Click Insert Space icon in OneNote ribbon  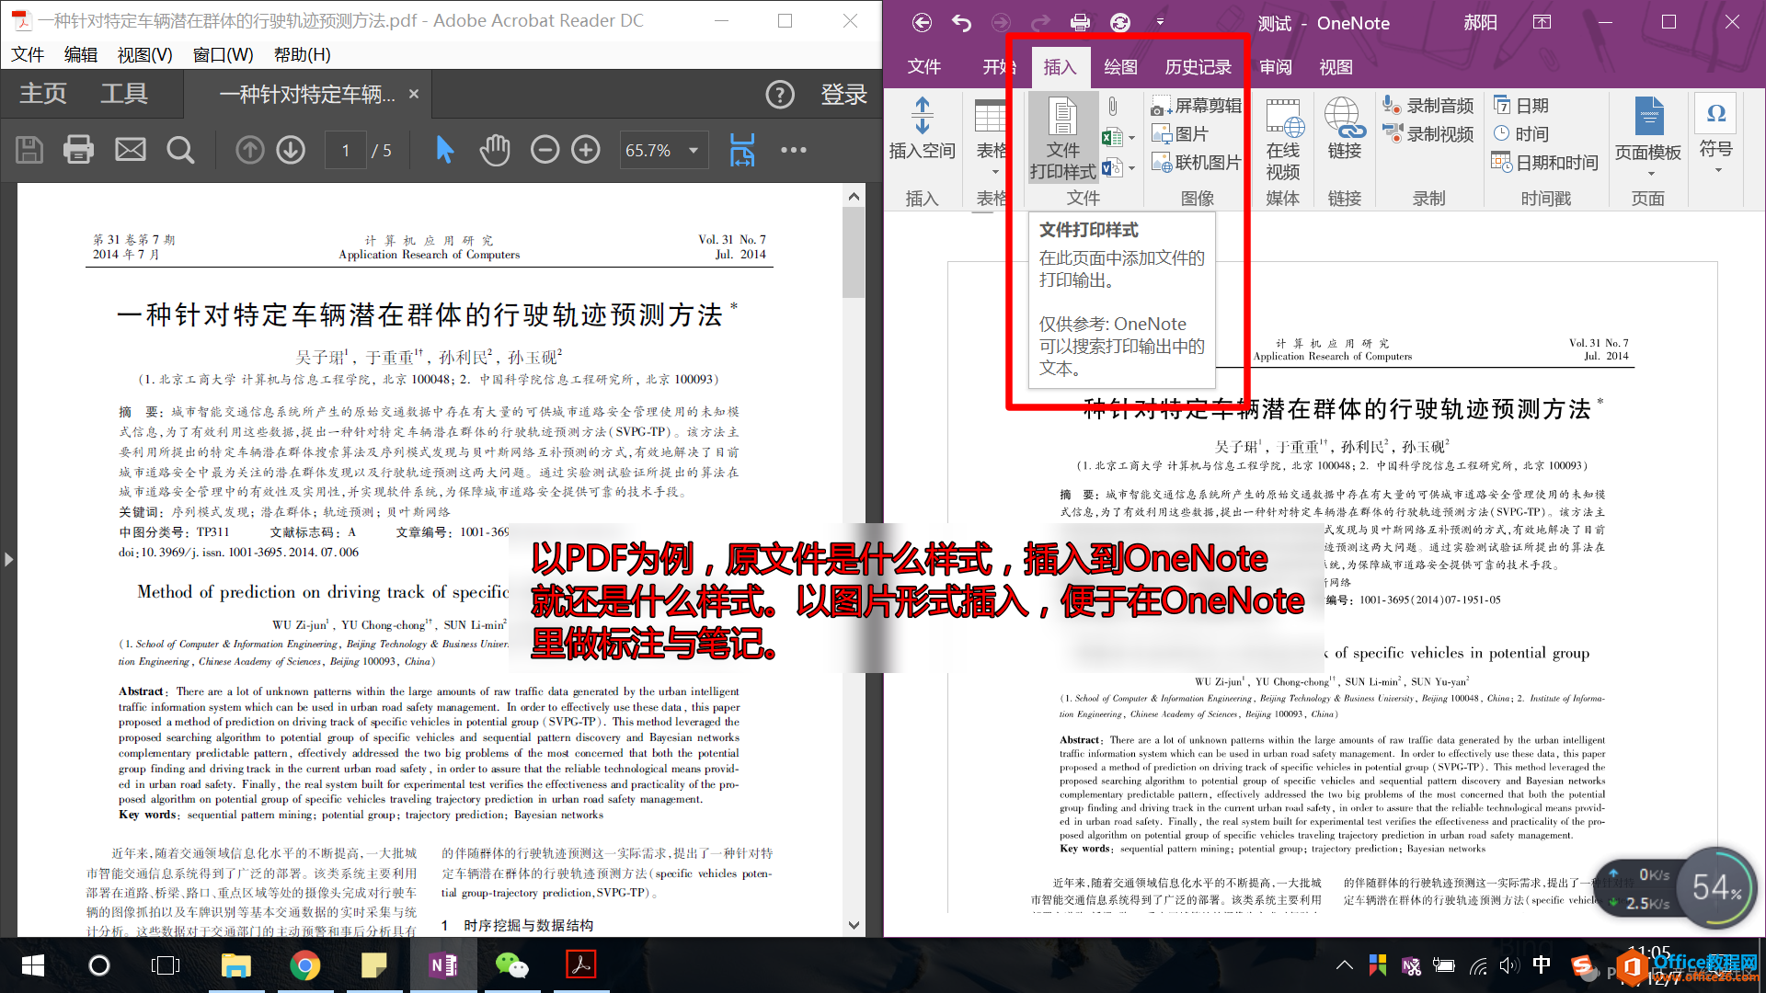pyautogui.click(x=922, y=129)
